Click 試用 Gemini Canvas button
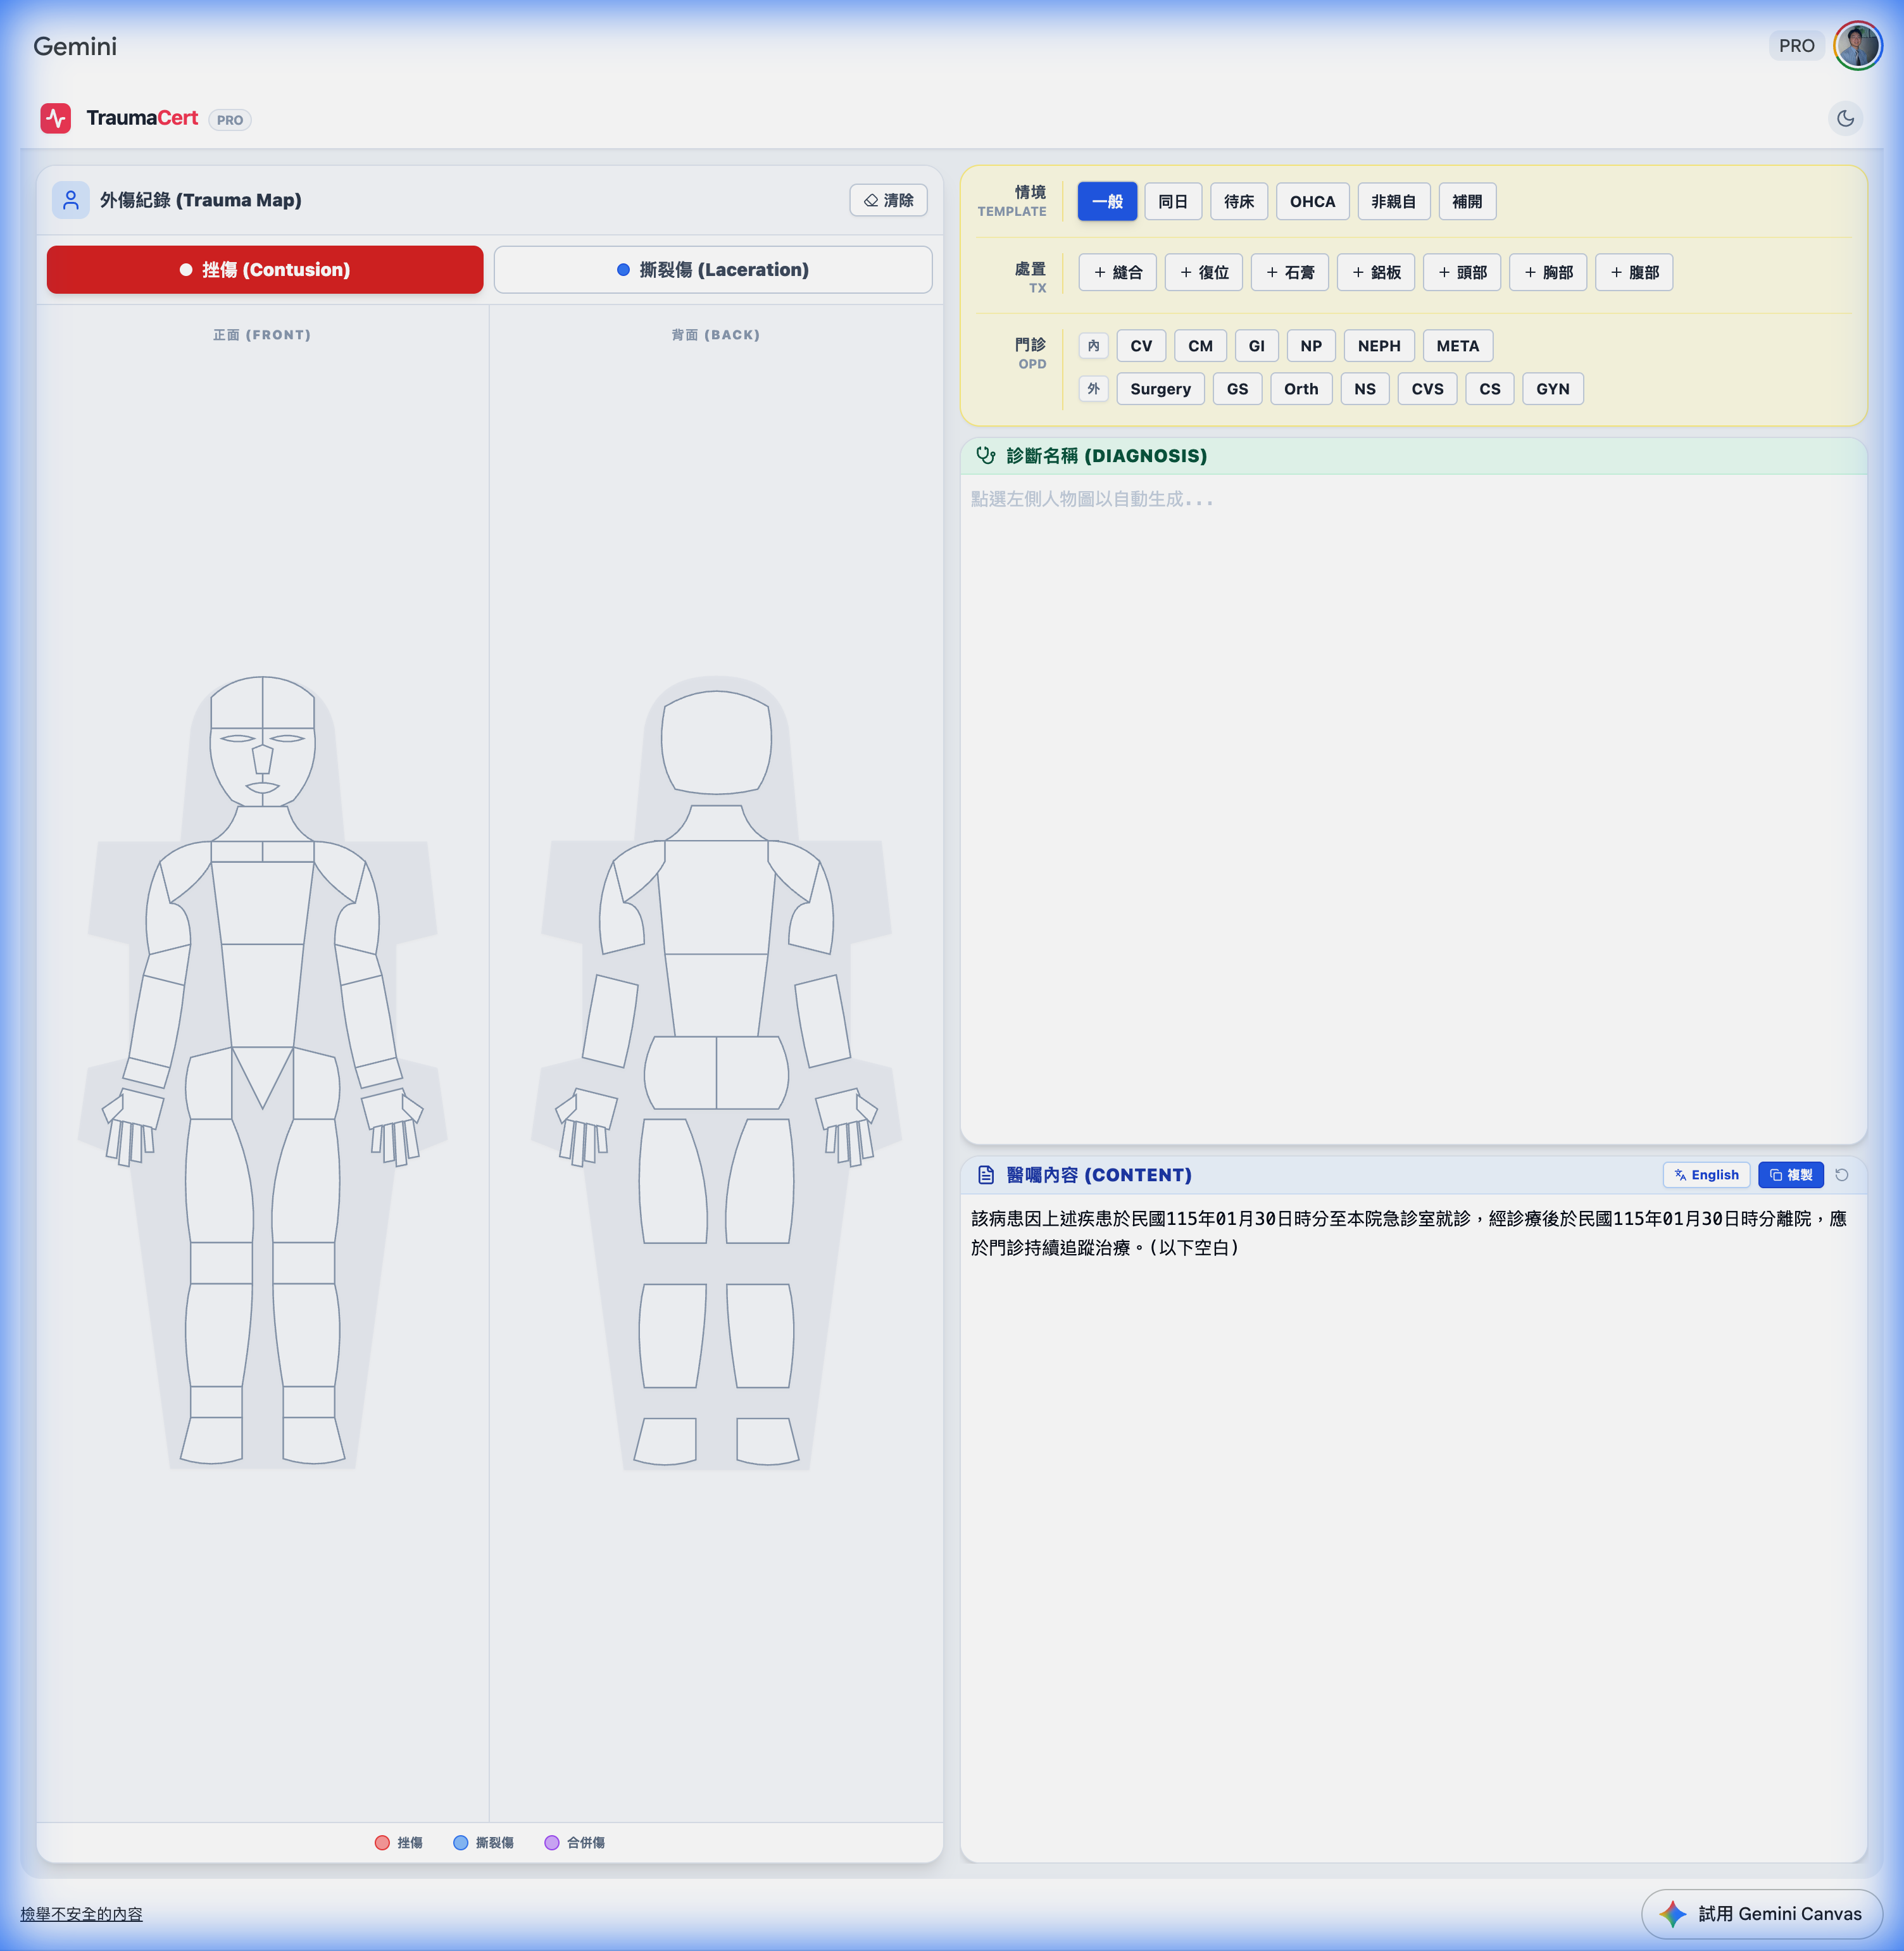This screenshot has height=1951, width=1904. click(1761, 1914)
